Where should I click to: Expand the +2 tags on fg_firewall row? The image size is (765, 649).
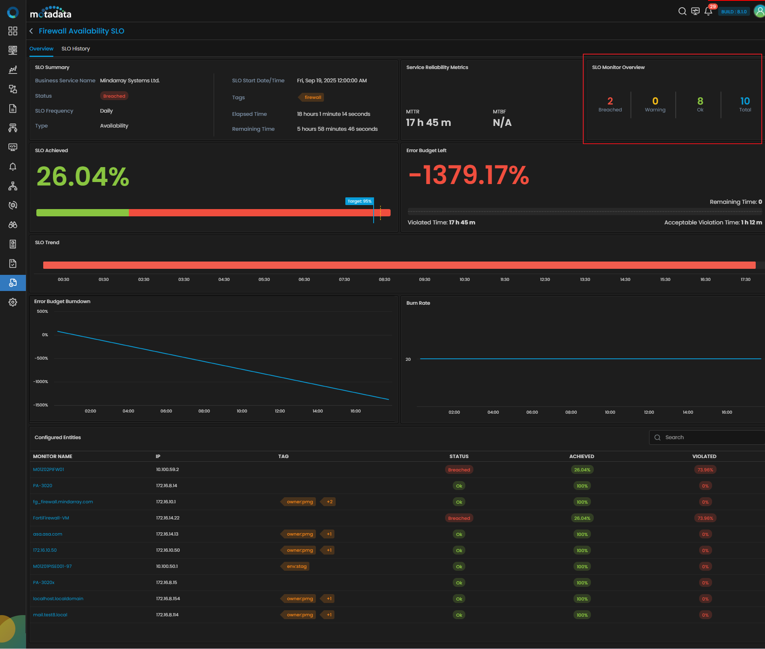[x=330, y=502]
